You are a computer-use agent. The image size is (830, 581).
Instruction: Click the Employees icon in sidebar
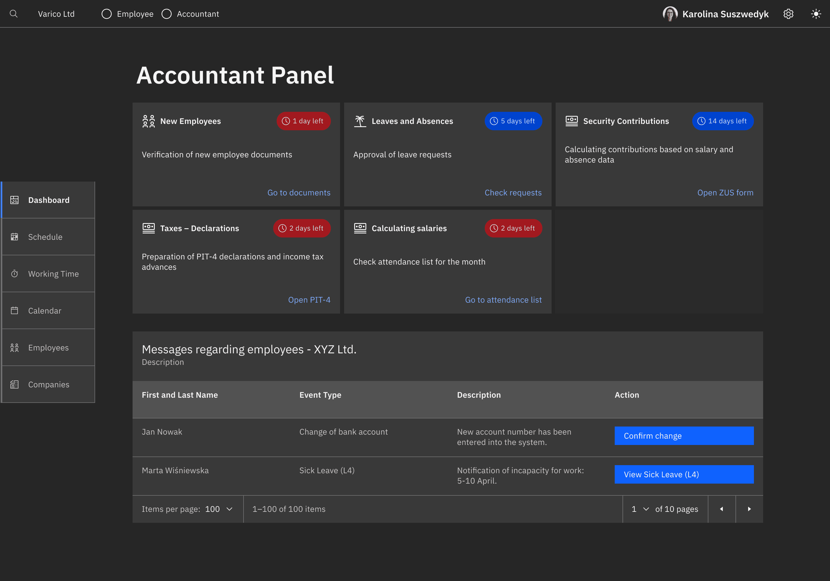[14, 348]
